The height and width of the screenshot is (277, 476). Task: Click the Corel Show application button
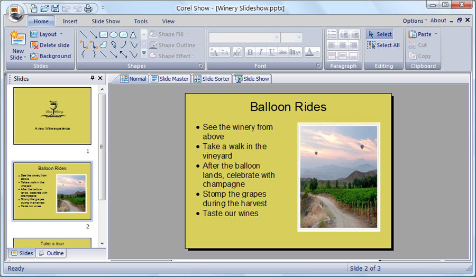14,13
